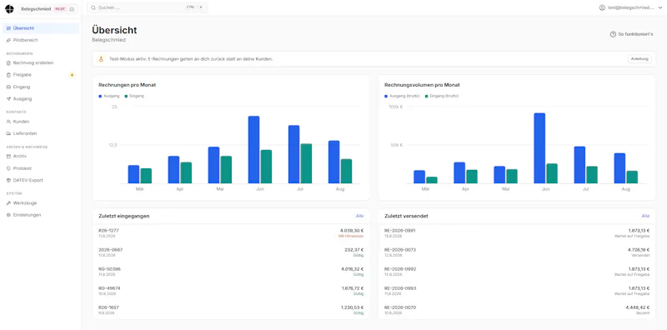
Task: Open incoming invoice R26-1657
Action: tap(231, 310)
